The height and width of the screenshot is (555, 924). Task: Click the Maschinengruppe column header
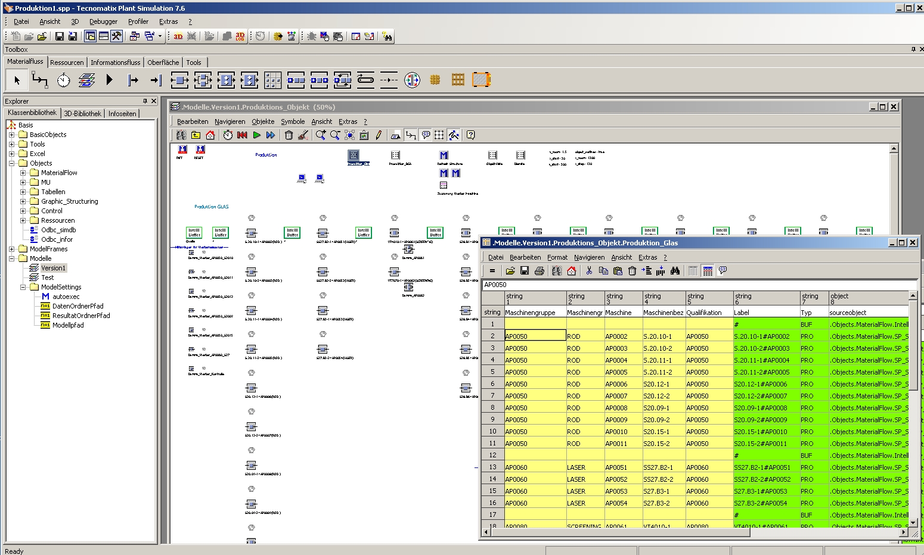click(x=530, y=312)
